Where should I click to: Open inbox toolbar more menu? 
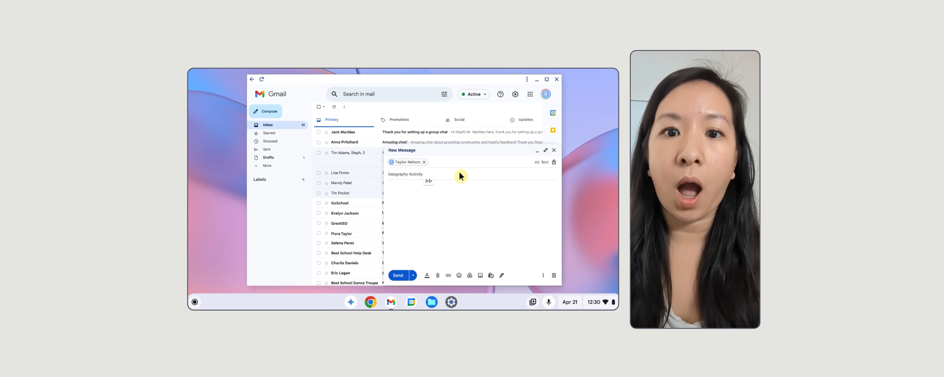pyautogui.click(x=344, y=107)
